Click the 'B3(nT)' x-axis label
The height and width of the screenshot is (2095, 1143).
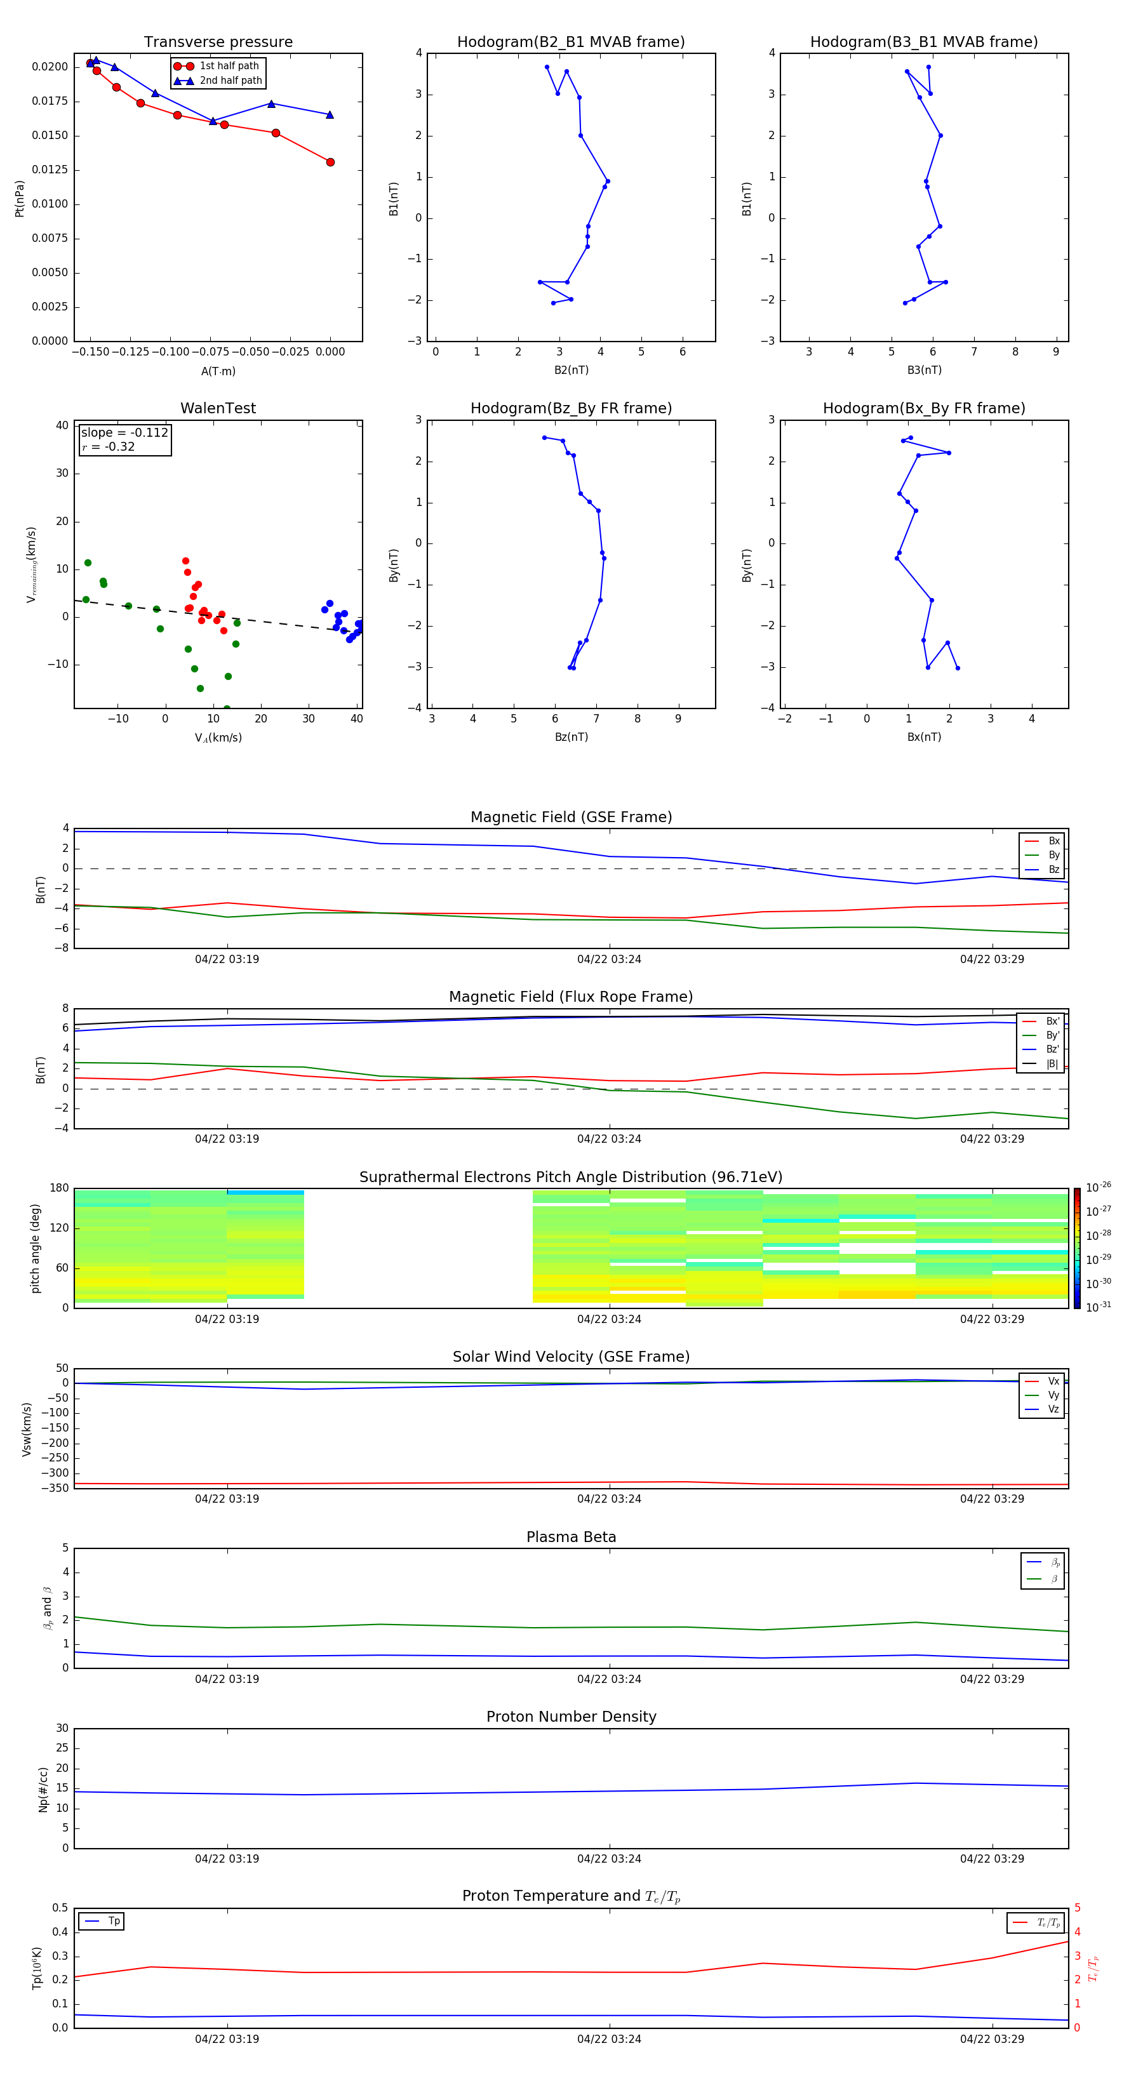[x=924, y=370]
